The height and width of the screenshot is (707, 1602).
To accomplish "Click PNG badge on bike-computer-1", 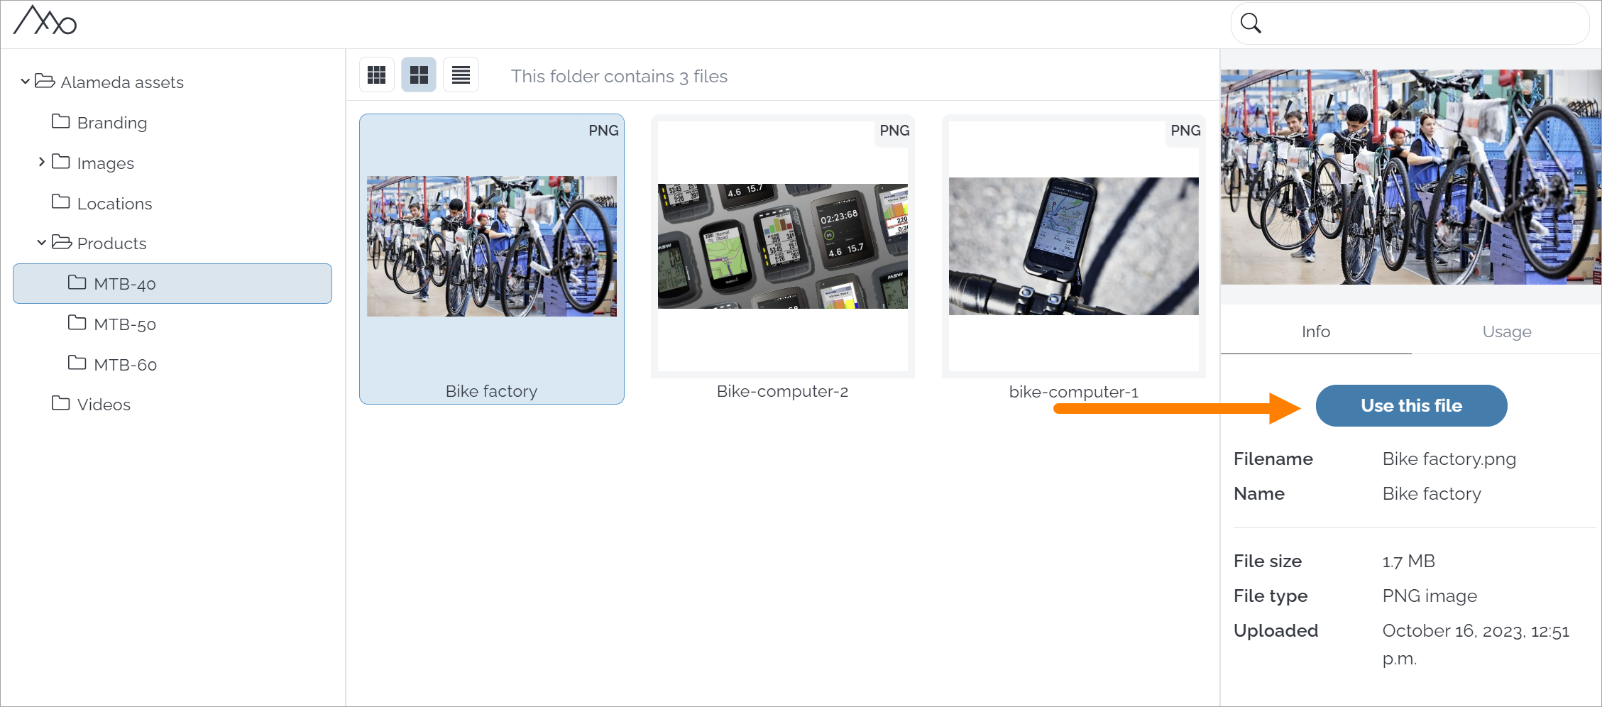I will coord(1185,131).
